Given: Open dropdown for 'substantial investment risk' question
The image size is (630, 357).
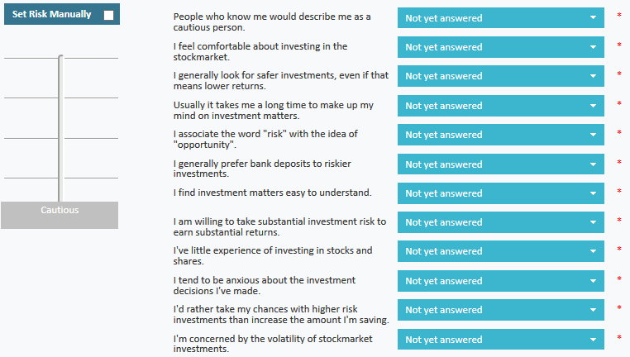Looking at the screenshot, I should [500, 222].
